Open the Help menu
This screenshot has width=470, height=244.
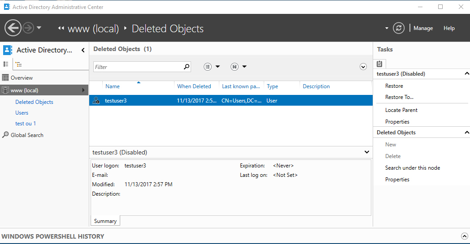tap(449, 28)
